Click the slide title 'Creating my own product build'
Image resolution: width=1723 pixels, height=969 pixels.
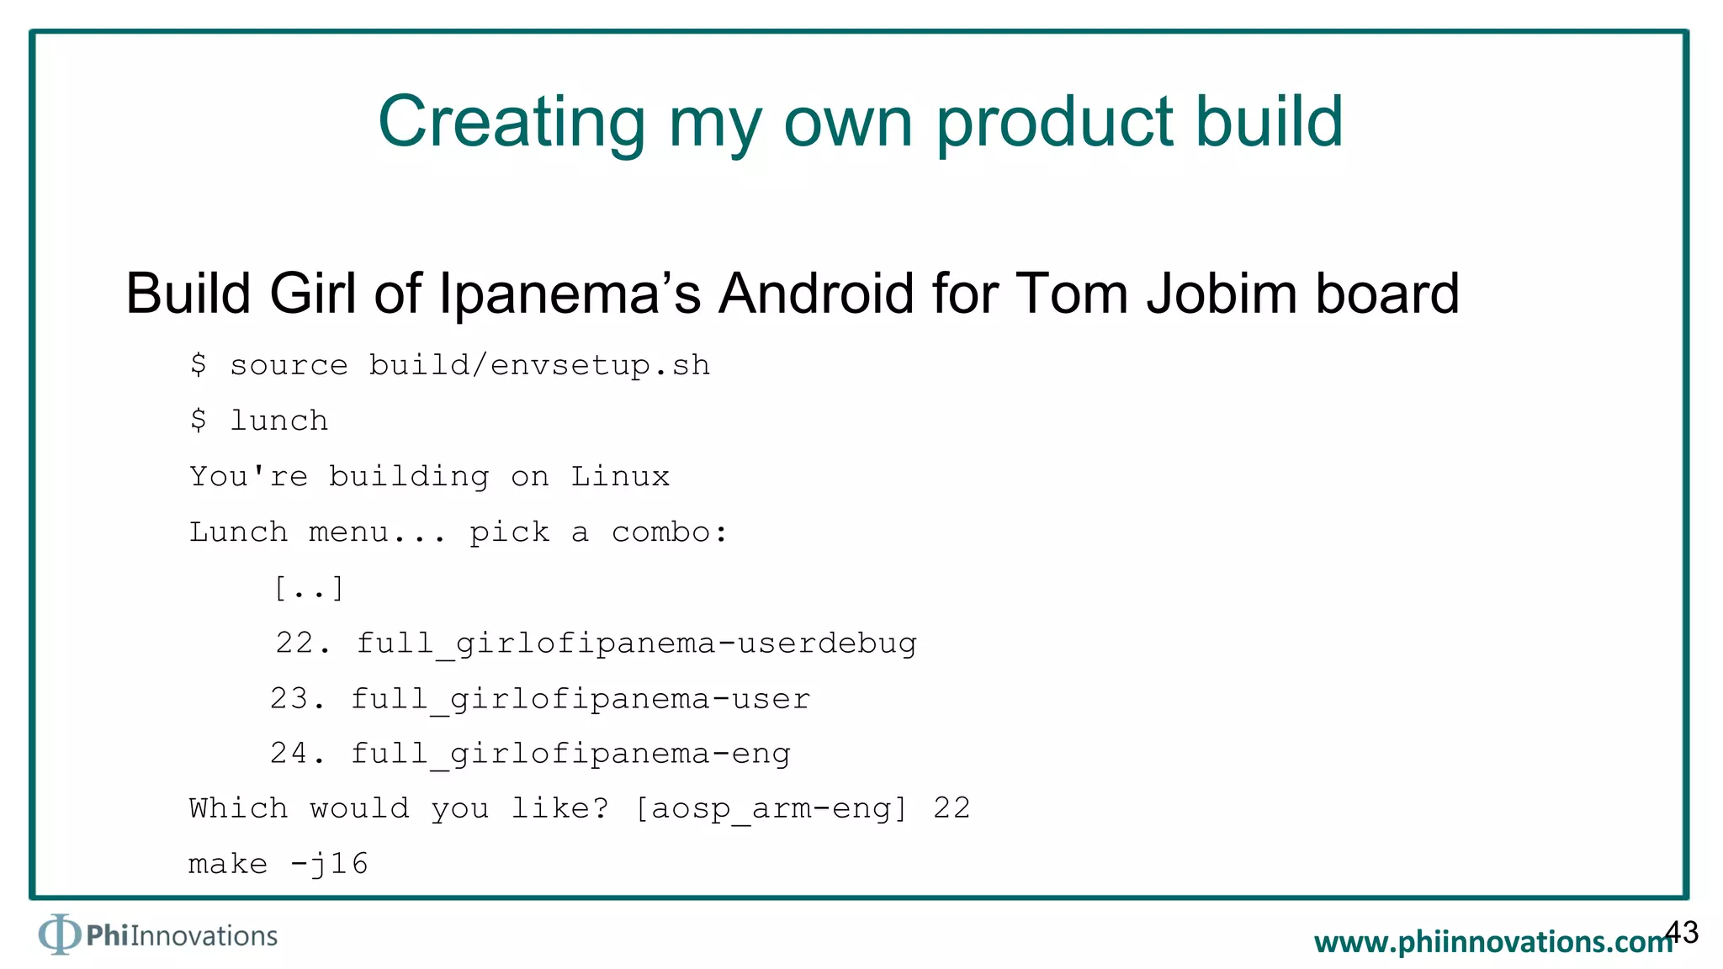click(x=861, y=122)
